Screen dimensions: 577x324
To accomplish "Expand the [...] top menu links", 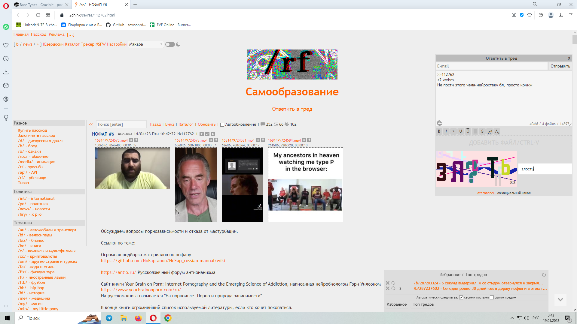I will coord(71,34).
